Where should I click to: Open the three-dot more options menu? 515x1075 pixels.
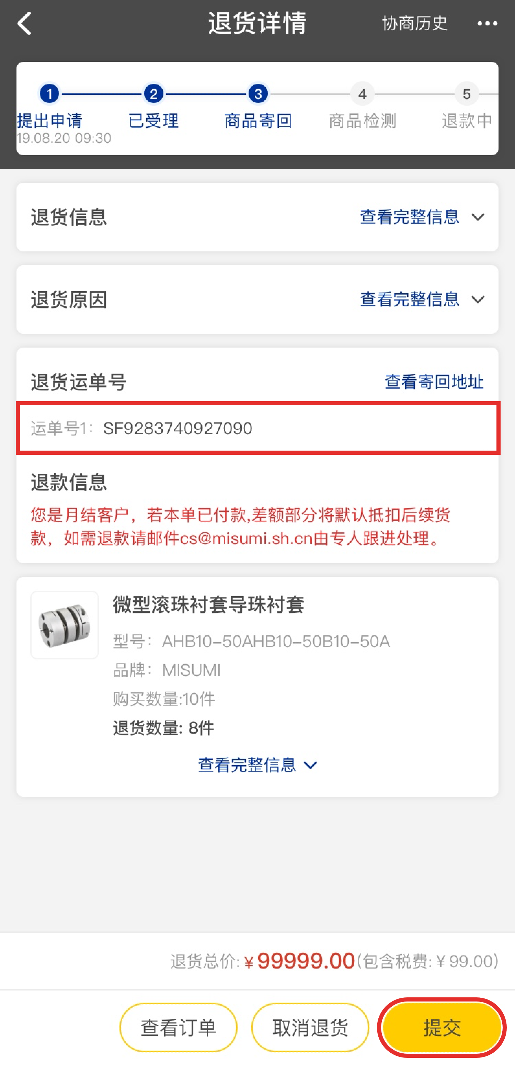tap(487, 24)
